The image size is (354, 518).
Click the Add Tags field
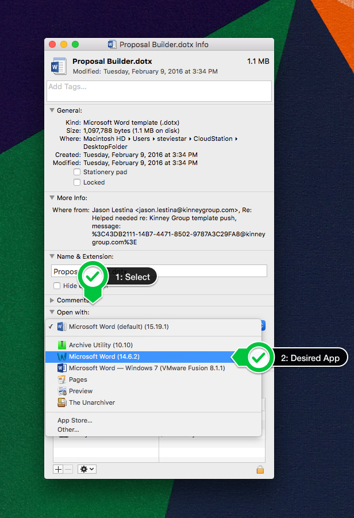click(x=159, y=91)
